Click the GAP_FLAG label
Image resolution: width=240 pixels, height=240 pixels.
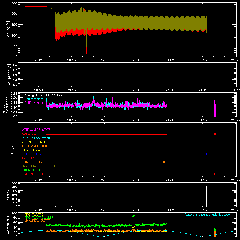click(x=29, y=133)
